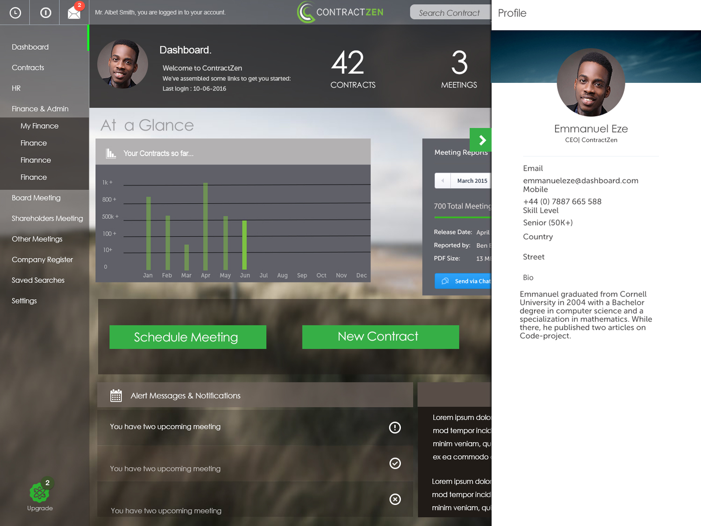The height and width of the screenshot is (526, 701).
Task: Click the mobile number +44 (0) 7887 665 588
Action: click(x=562, y=202)
